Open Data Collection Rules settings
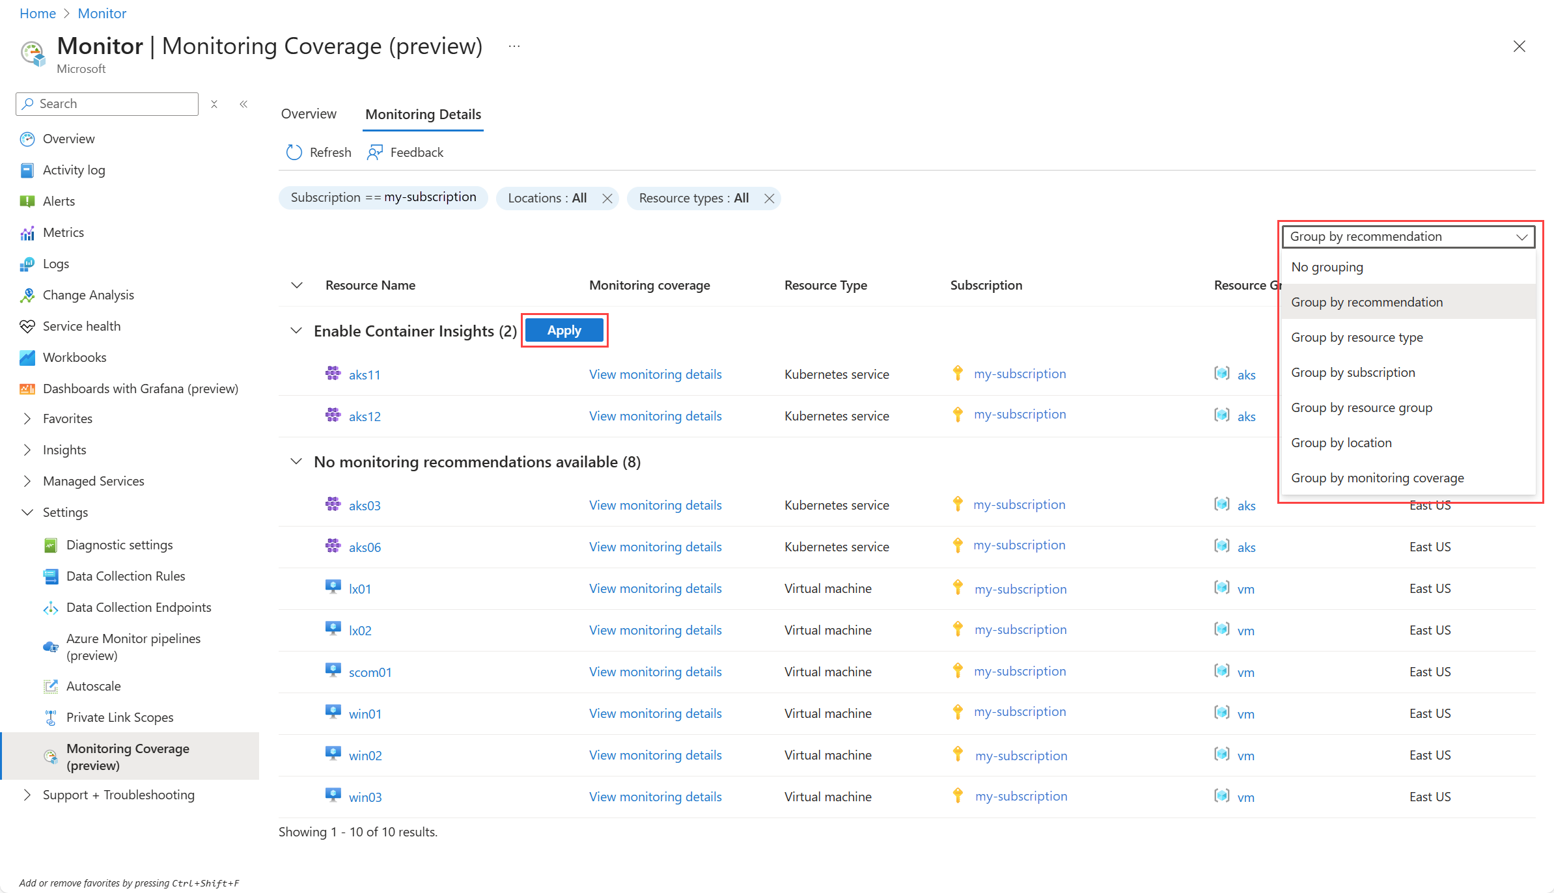This screenshot has width=1554, height=893. pos(125,576)
